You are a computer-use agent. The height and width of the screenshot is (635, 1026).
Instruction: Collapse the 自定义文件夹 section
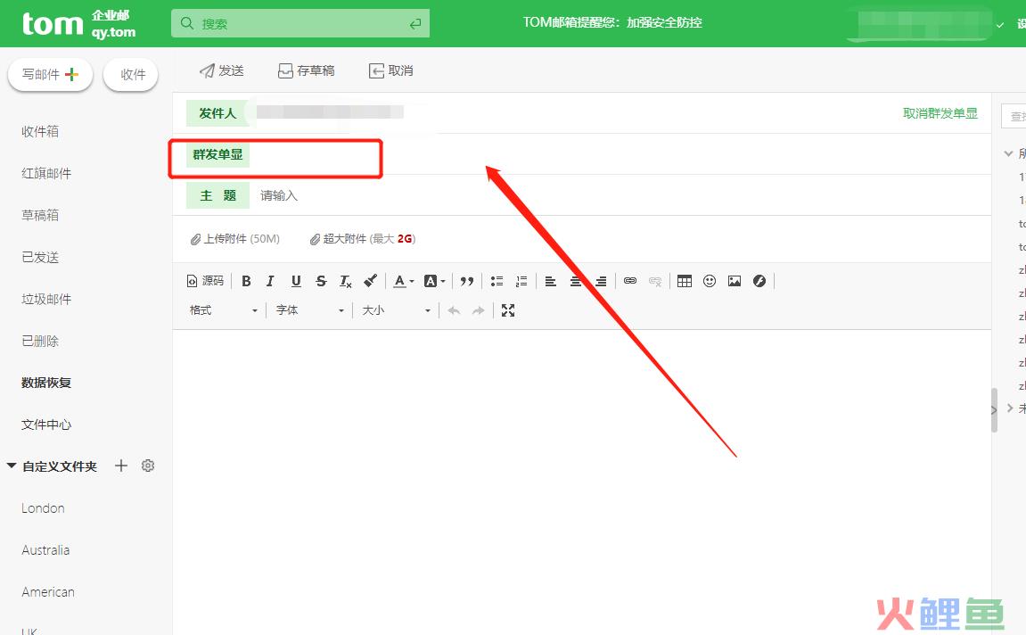click(x=11, y=466)
